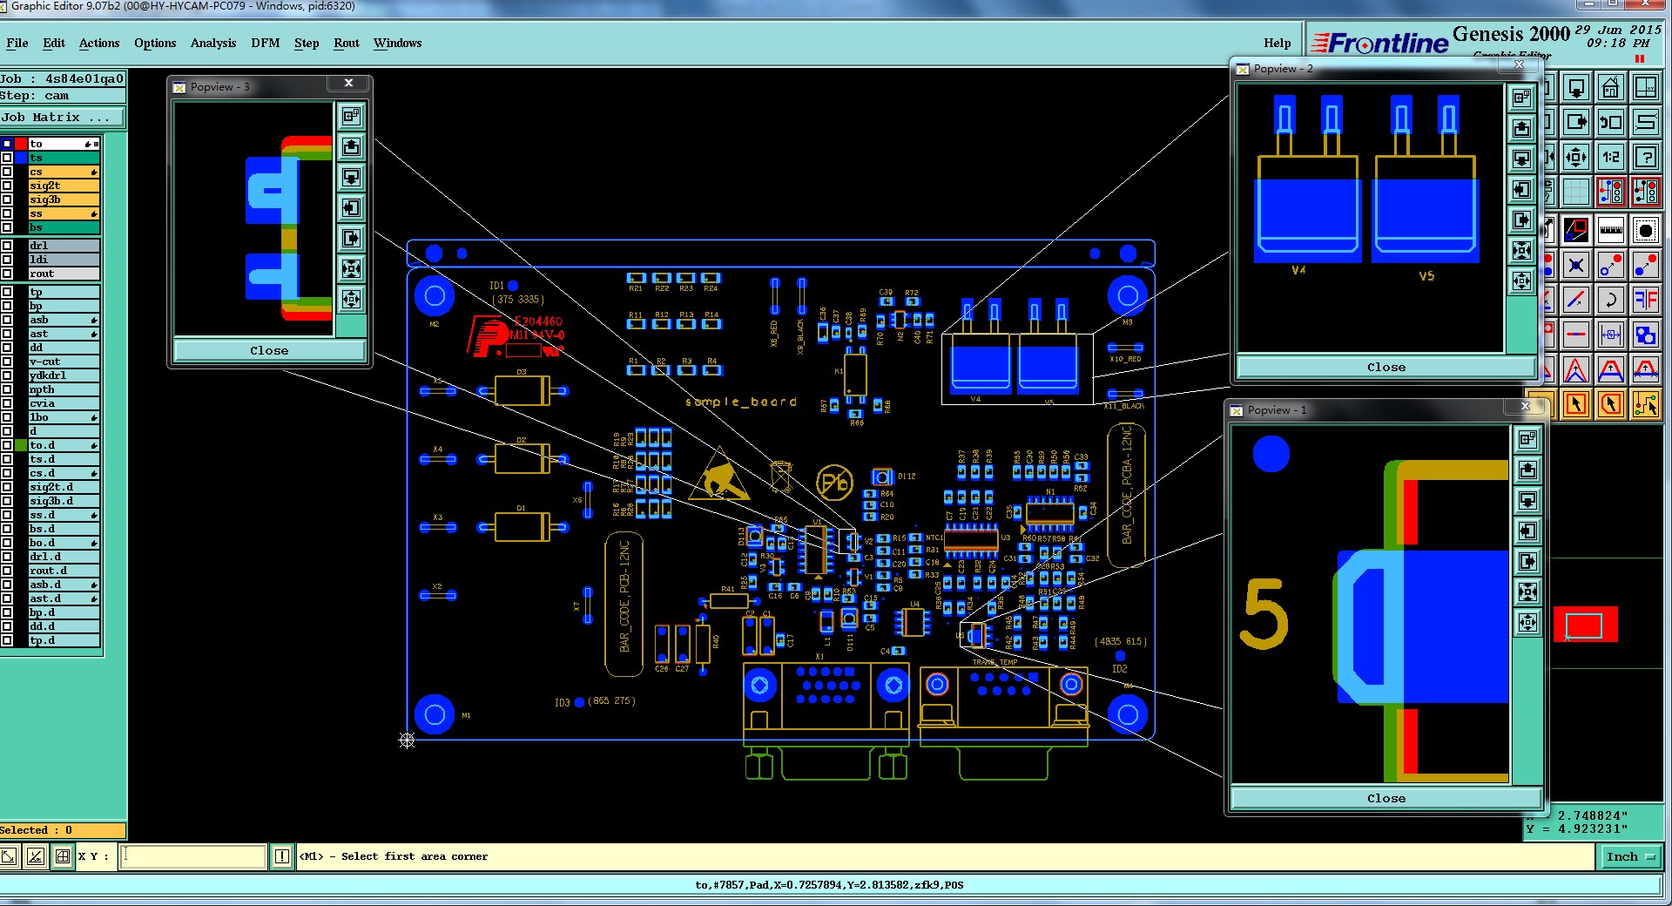Click the Home view house icon
Viewport: 1672px width, 906px height.
[1610, 88]
